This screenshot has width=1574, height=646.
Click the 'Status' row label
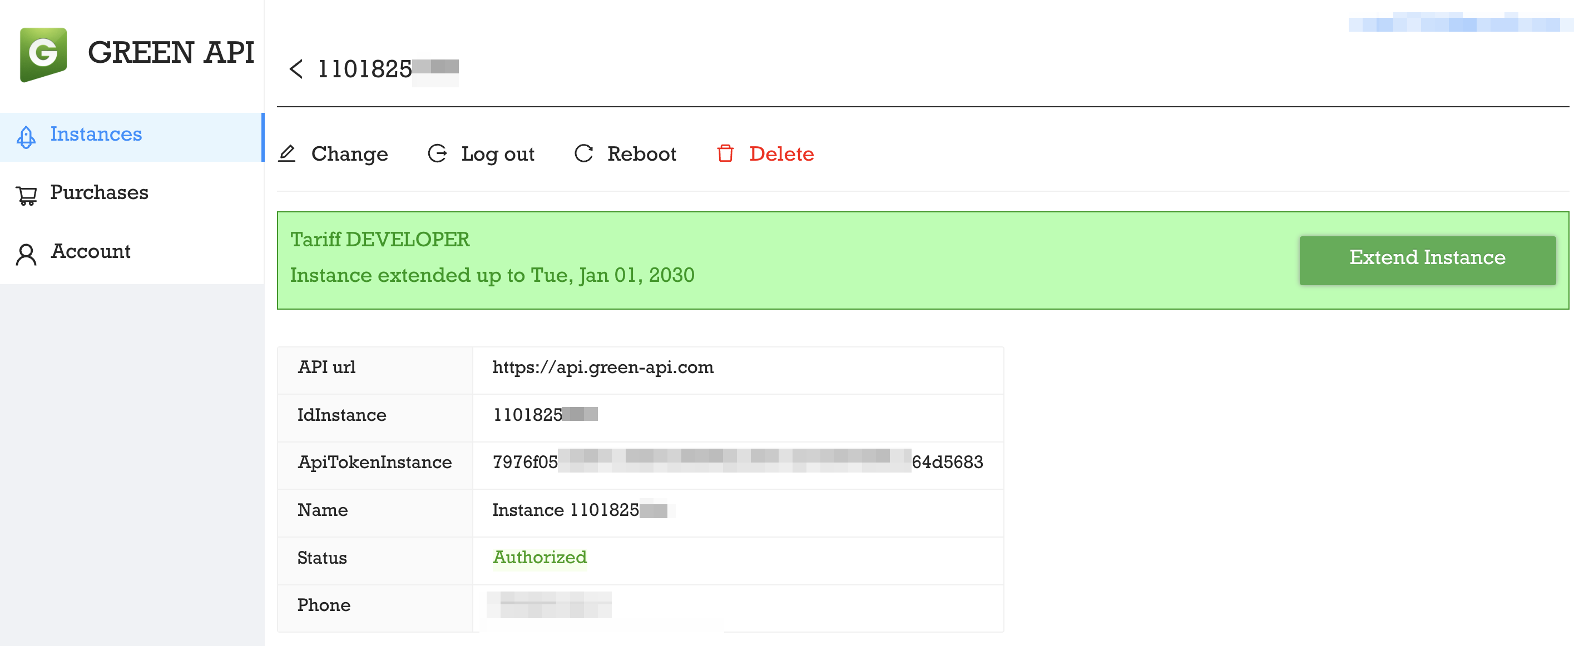tap(322, 558)
